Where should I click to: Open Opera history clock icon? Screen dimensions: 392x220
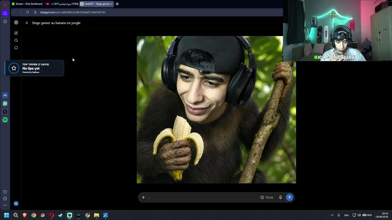[5, 199]
